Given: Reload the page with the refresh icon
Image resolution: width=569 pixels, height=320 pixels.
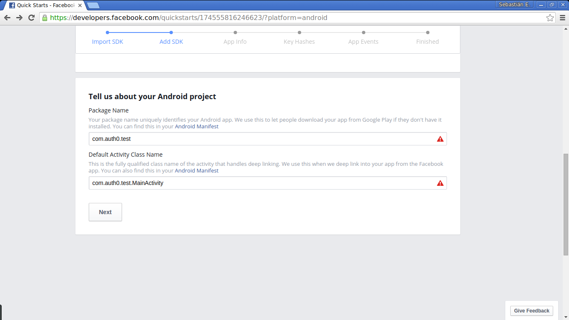Looking at the screenshot, I should point(31,17).
